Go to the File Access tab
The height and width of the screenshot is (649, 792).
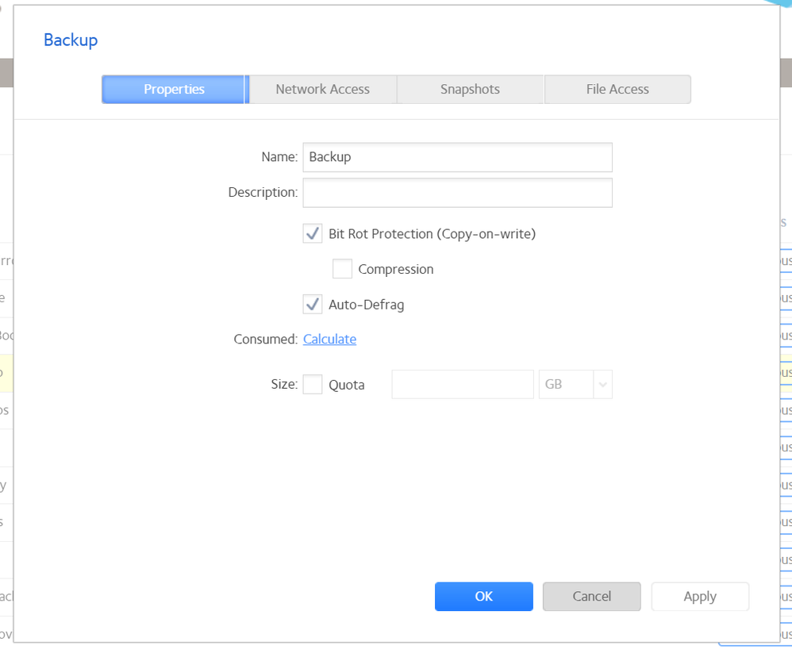pos(617,90)
